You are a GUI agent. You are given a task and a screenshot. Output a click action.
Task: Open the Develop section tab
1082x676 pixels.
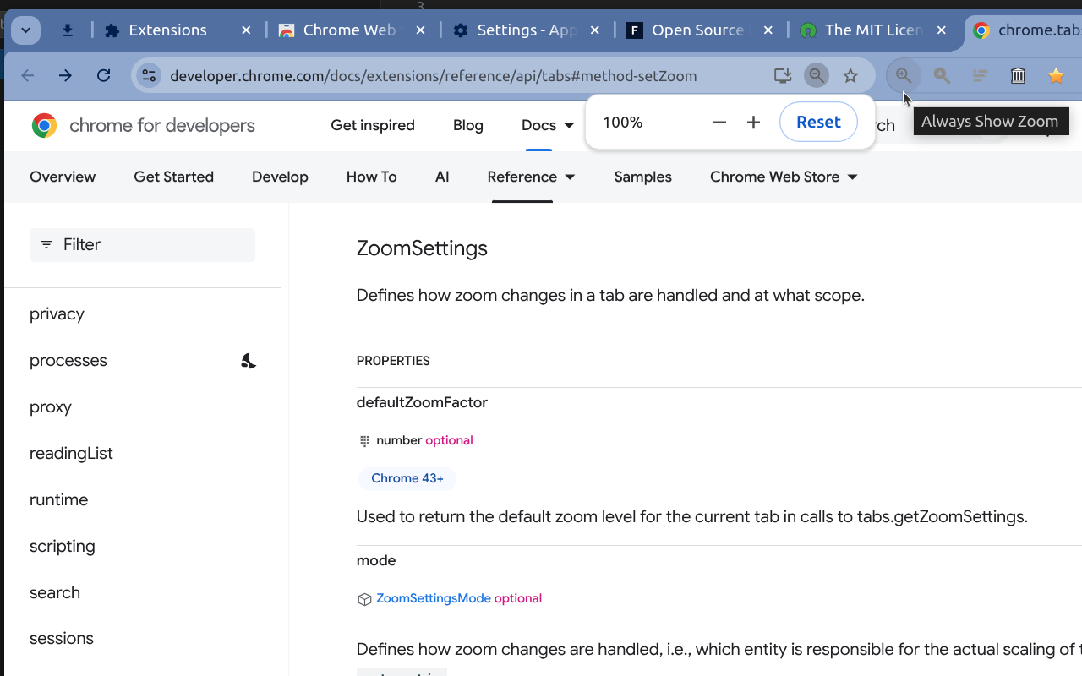point(280,177)
